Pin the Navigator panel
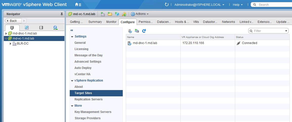 pos(62,14)
